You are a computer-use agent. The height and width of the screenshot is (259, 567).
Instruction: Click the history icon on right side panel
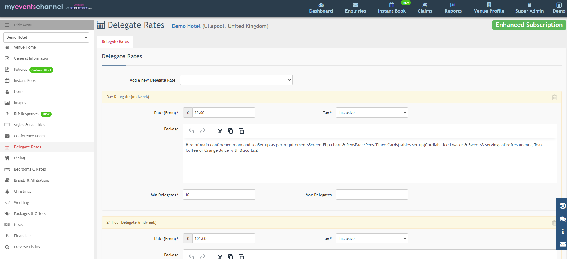(x=563, y=206)
